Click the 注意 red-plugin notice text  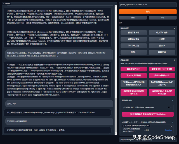(144, 63)
